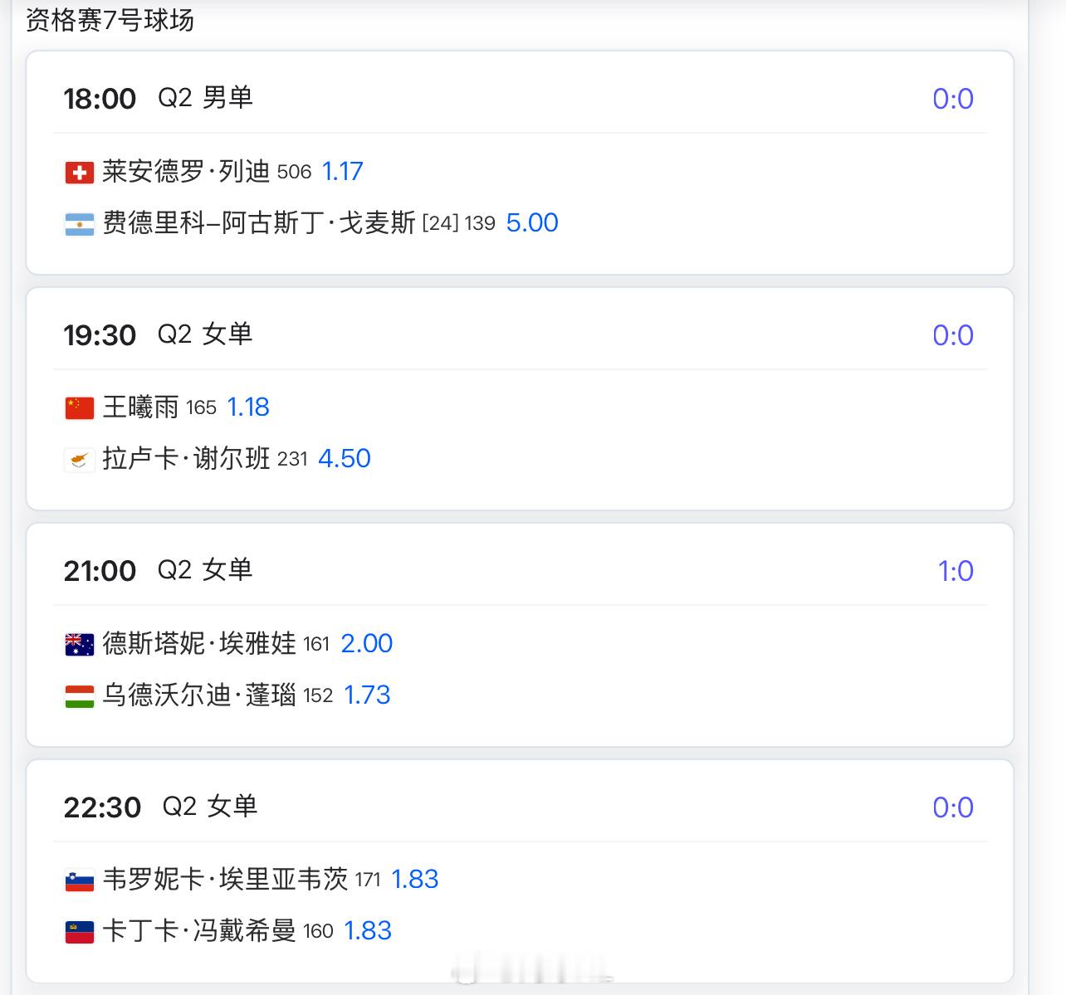Click the Australian flag beside 德斯塔妮·埃雅娃

click(x=79, y=645)
